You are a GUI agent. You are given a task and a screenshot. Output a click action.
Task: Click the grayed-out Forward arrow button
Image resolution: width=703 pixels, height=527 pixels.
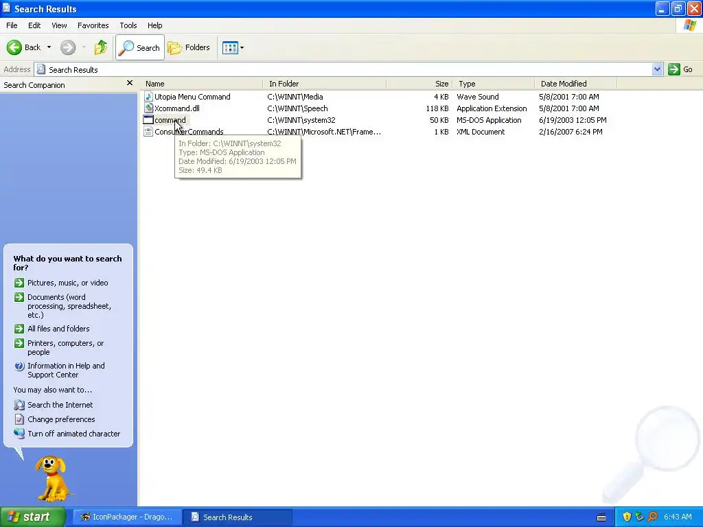[68, 47]
